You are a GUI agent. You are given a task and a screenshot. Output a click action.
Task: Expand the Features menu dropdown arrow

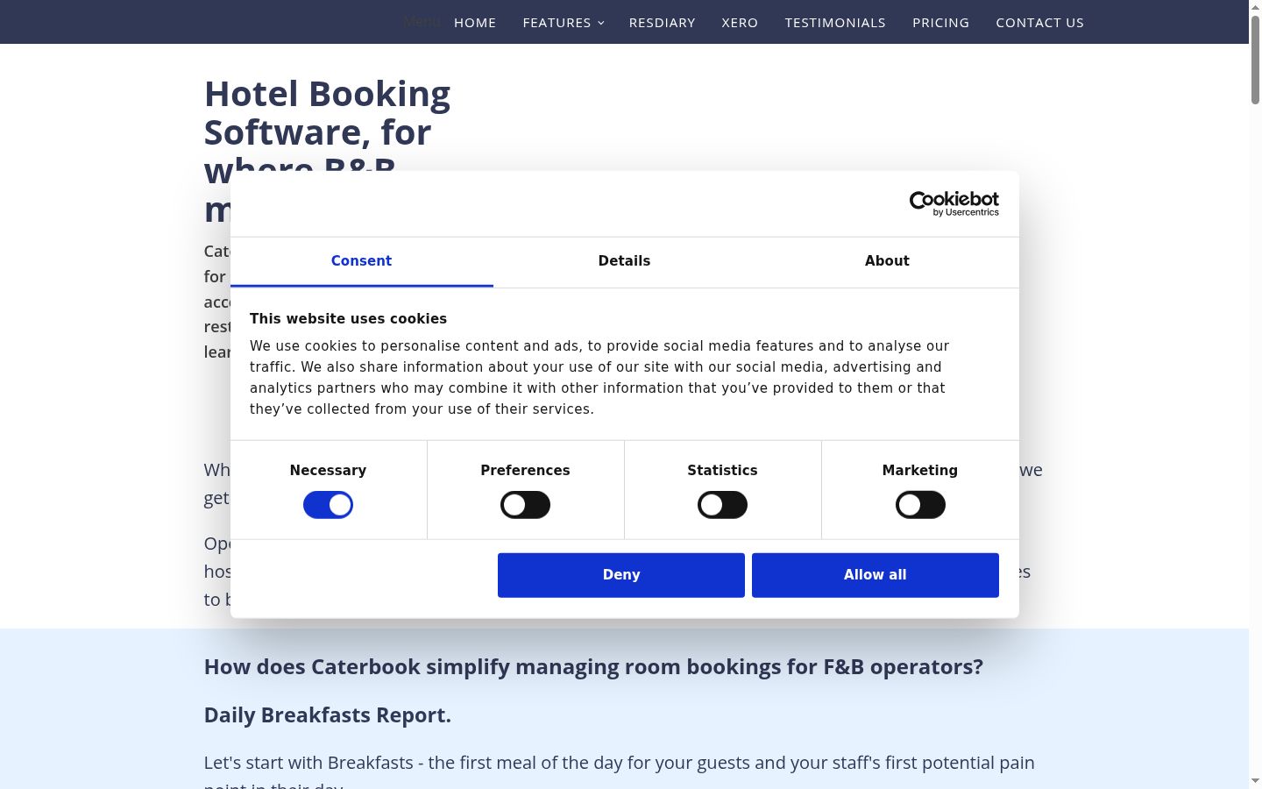(601, 23)
